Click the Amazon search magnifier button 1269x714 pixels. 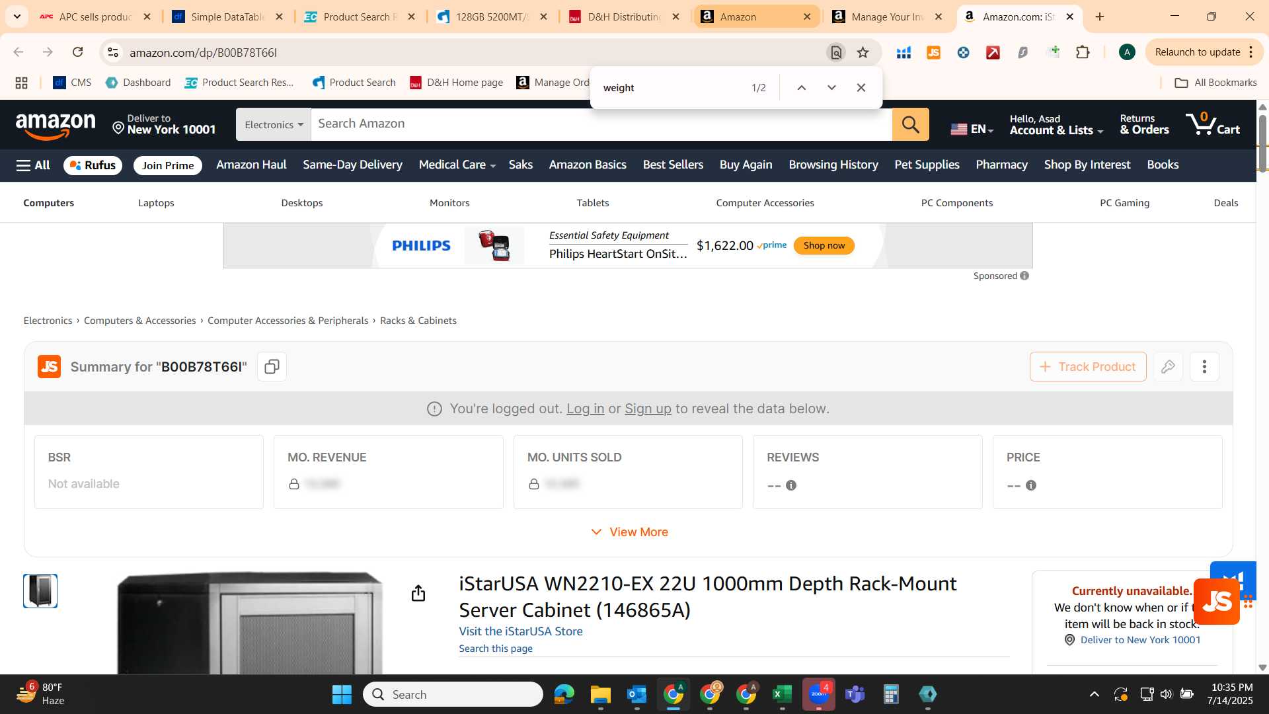coord(910,124)
